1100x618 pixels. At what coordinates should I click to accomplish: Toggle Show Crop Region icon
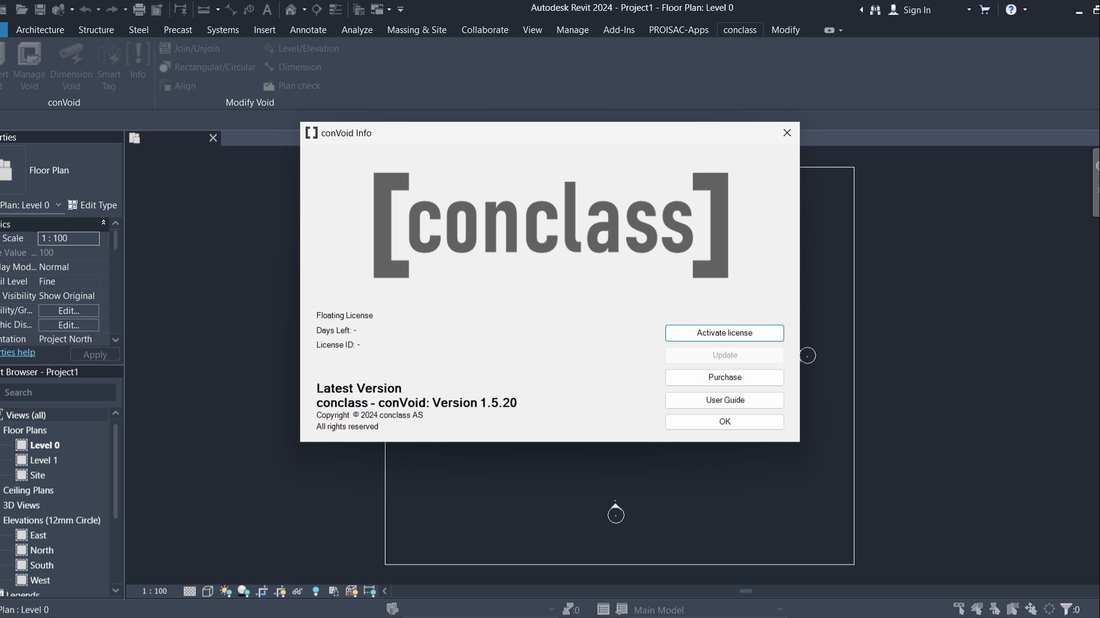click(280, 592)
